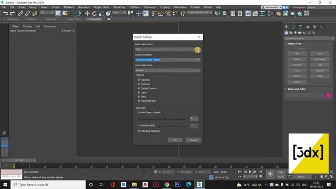Activate the Select and Rotate tool
The width and height of the screenshot is (336, 189).
[x=94, y=14]
